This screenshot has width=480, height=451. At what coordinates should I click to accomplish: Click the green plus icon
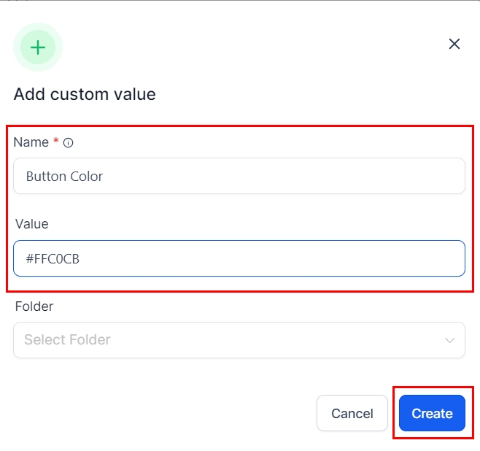tap(38, 48)
